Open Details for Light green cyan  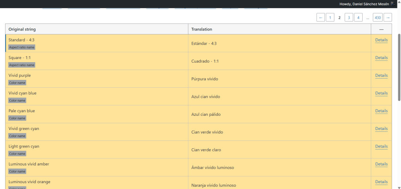[381, 146]
